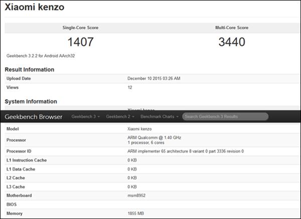The height and width of the screenshot is (219, 301).
Task: Open the Benchmark Charts dropdown
Action: click(x=159, y=116)
